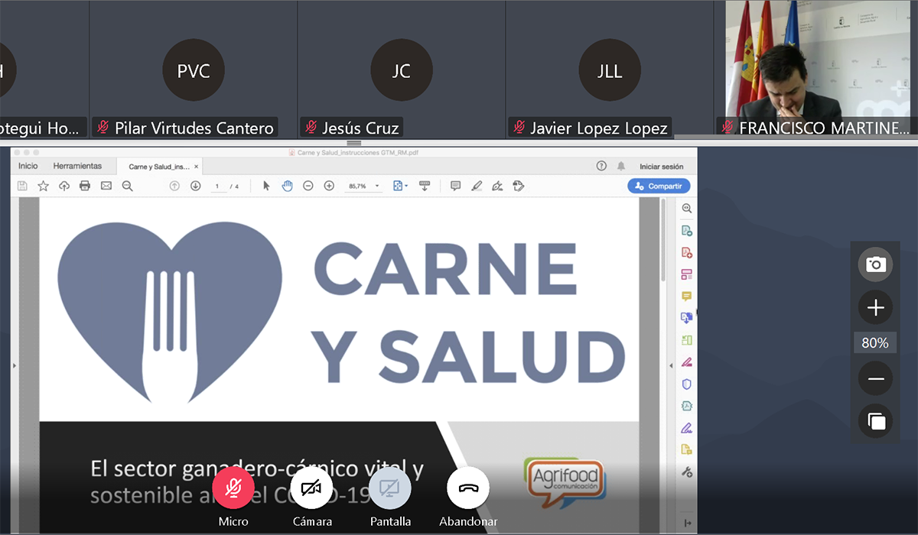This screenshot has width=918, height=535.
Task: Add a comment using speech bubble icon
Action: click(455, 186)
